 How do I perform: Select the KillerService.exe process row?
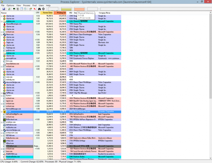click(x=61, y=138)
